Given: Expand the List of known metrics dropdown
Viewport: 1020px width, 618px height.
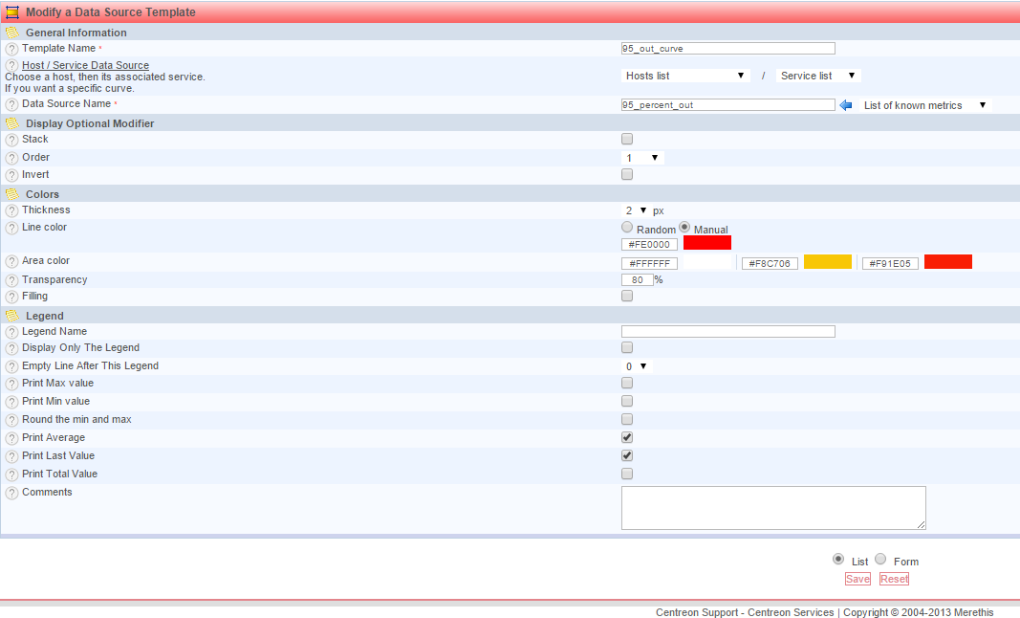Looking at the screenshot, I should pos(923,105).
